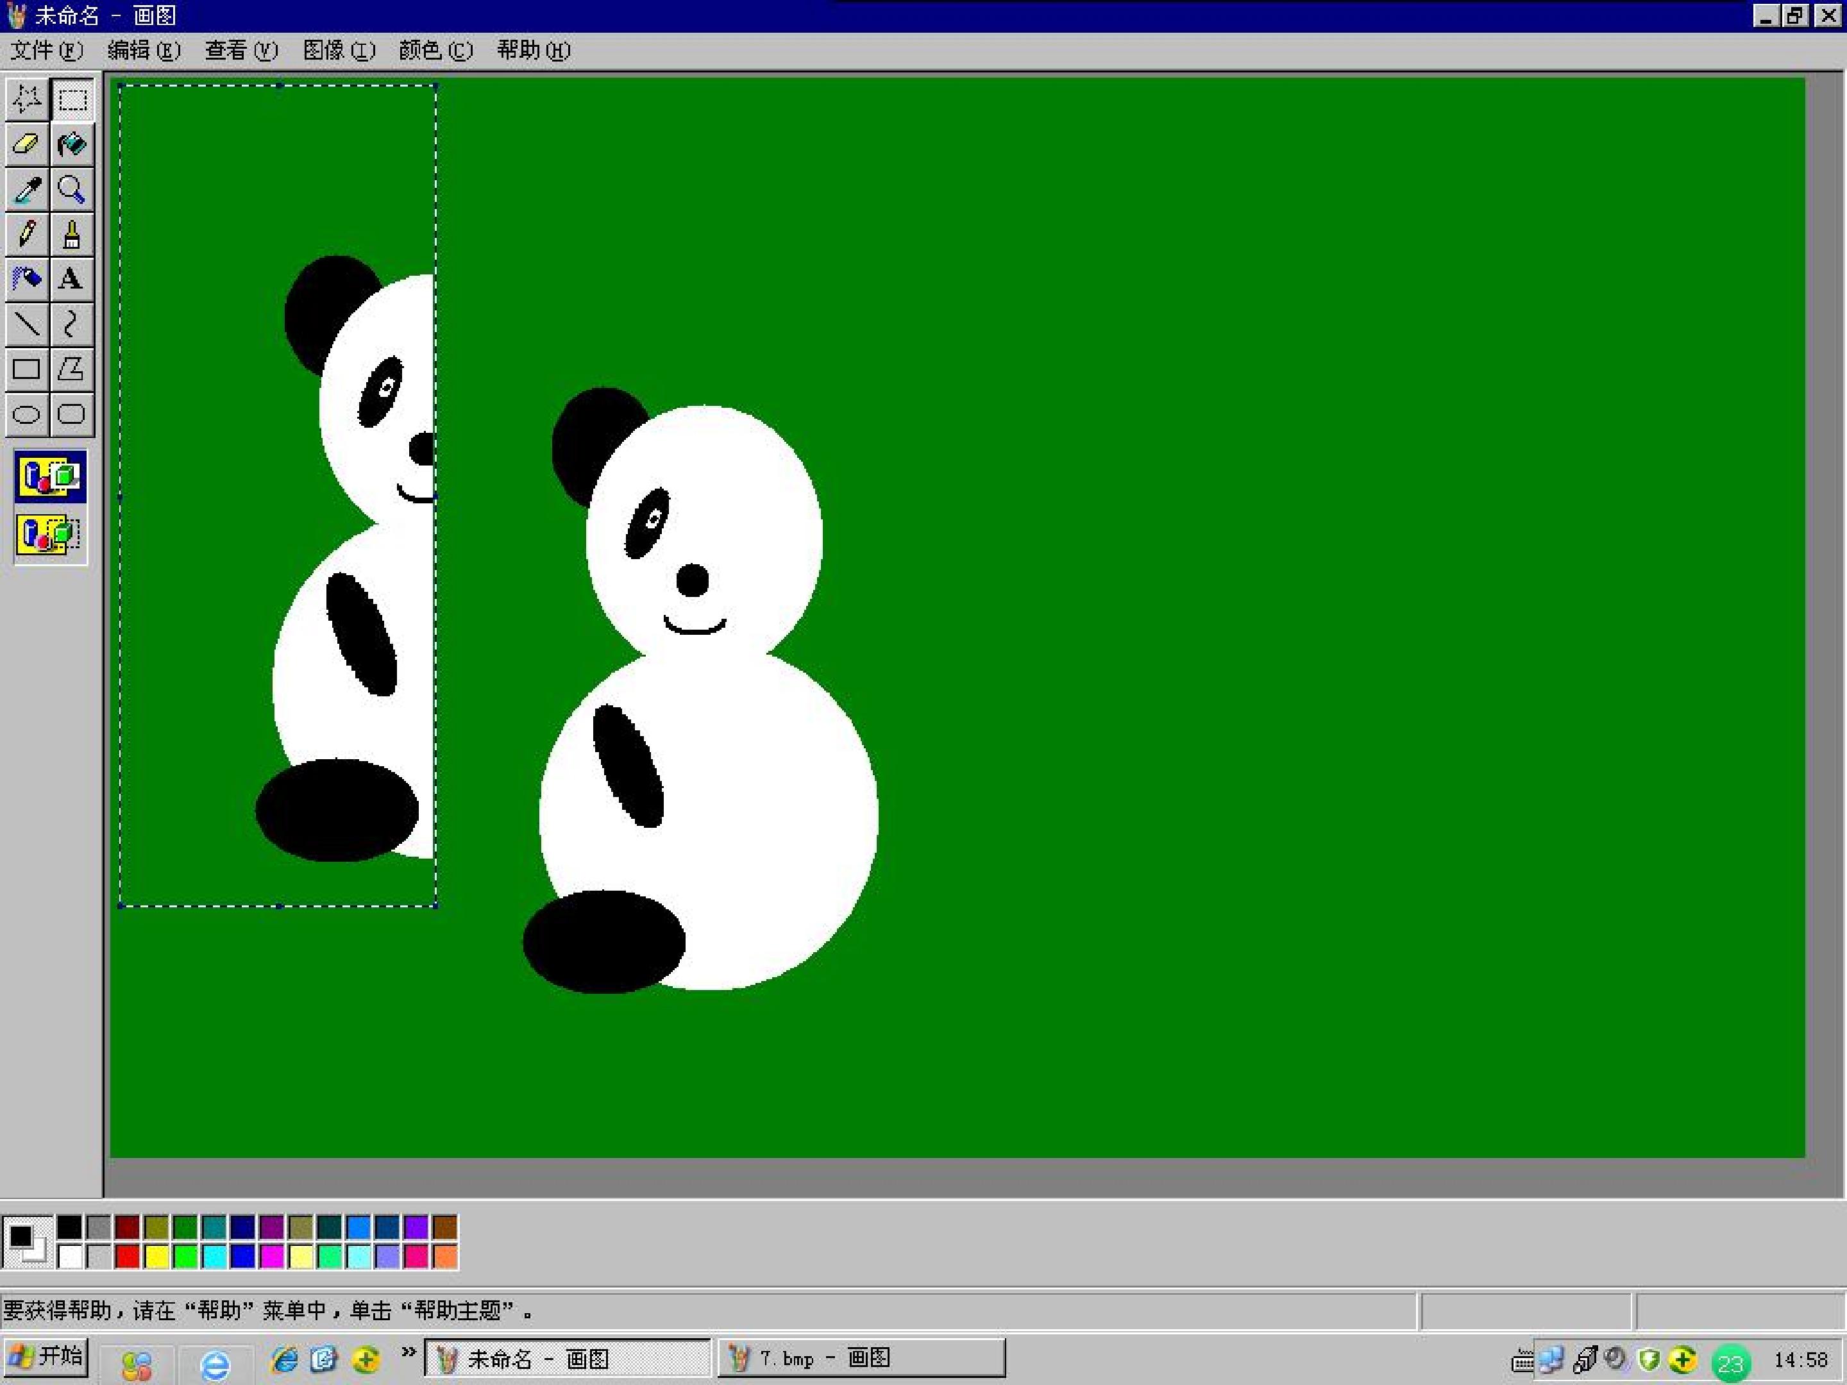Enable the transparent selection option
The height and width of the screenshot is (1385, 1847).
click(x=51, y=534)
